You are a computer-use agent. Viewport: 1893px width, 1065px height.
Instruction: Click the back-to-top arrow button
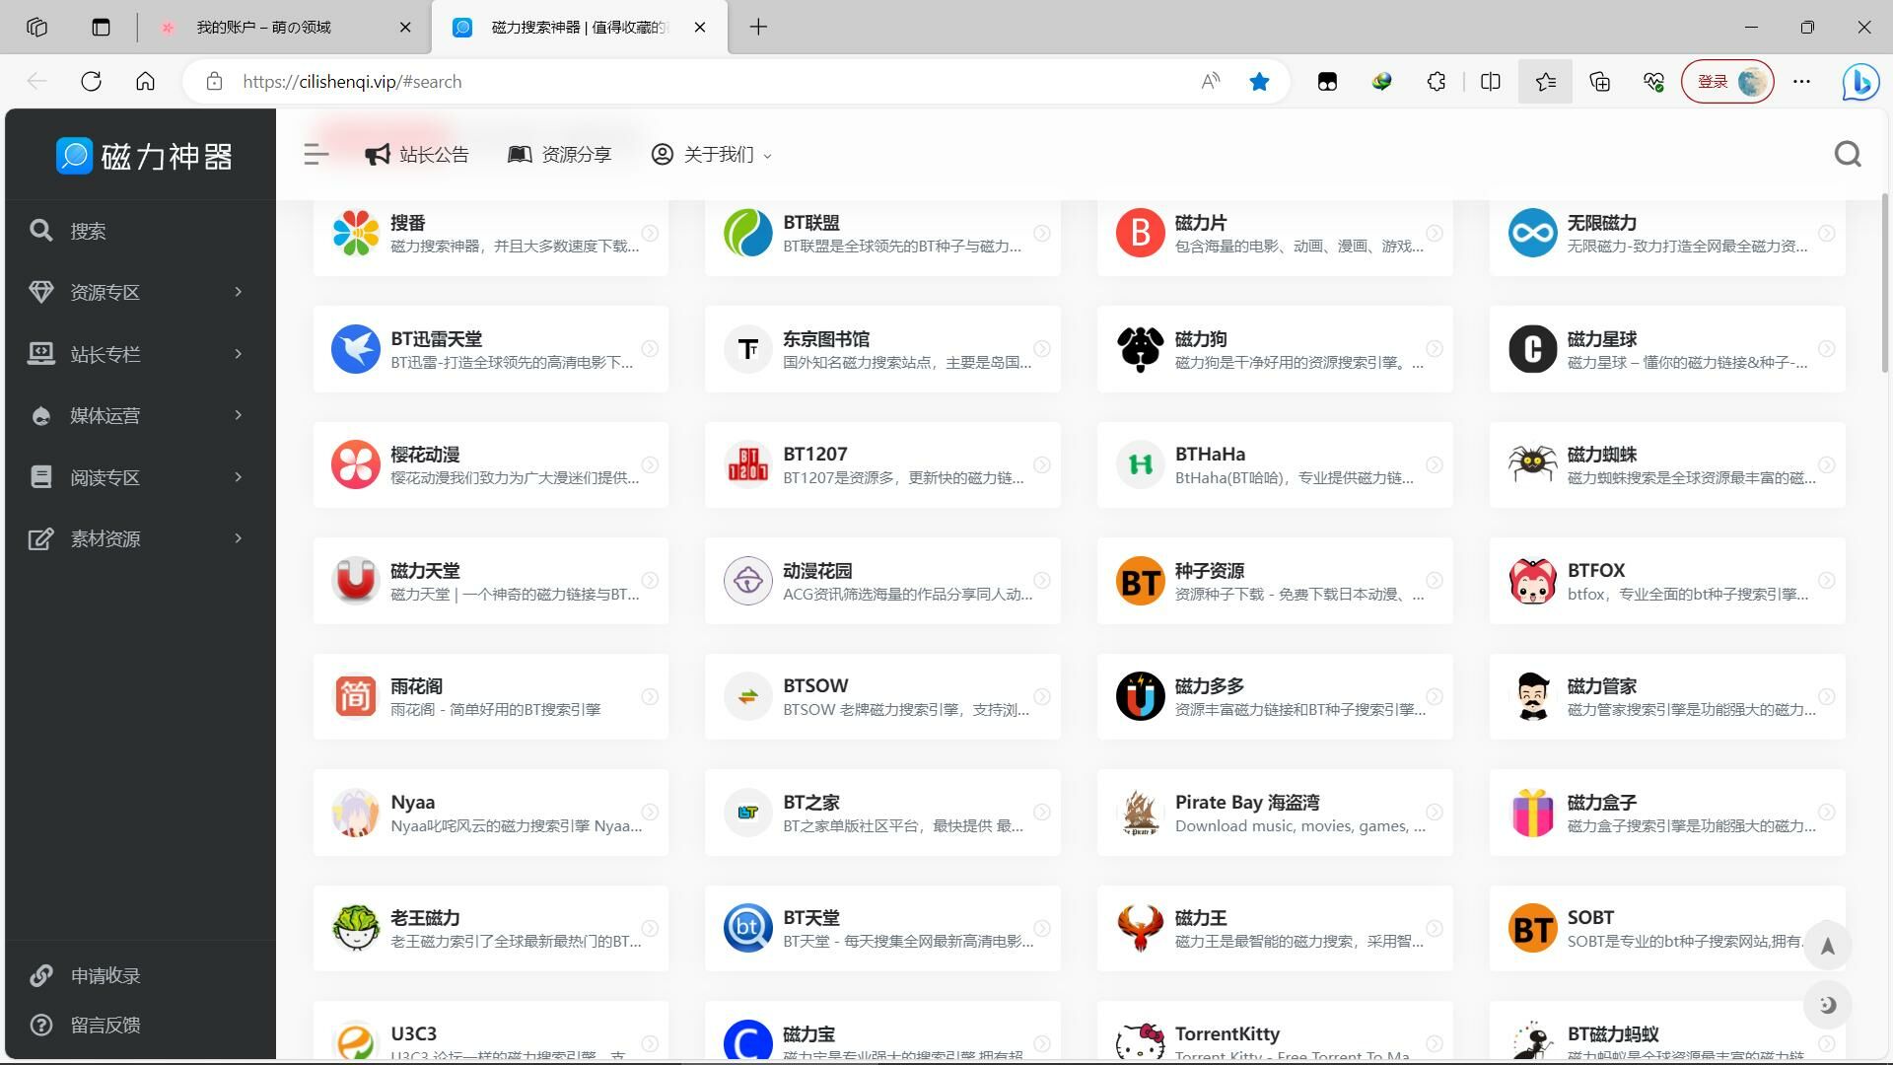pos(1827,947)
